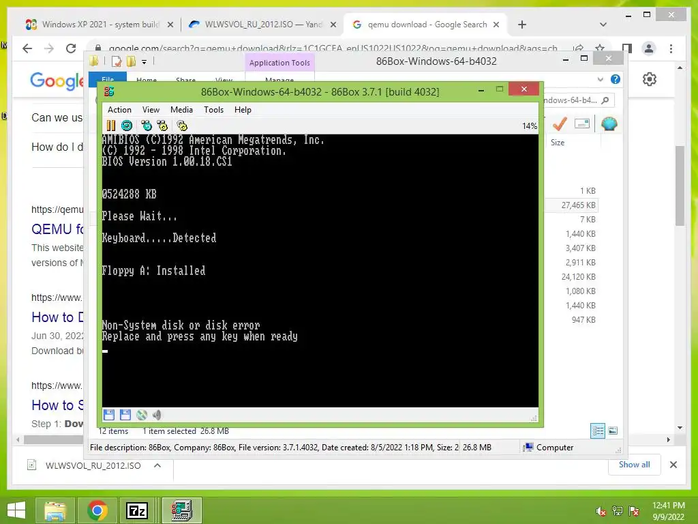Expand WLWSVOL_RU_2012.ISO download options chevron
The width and height of the screenshot is (698, 524).
coord(157,465)
